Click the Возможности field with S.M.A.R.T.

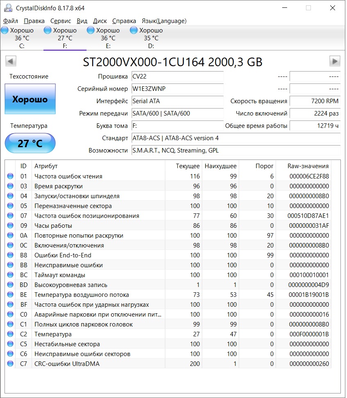[236, 150]
